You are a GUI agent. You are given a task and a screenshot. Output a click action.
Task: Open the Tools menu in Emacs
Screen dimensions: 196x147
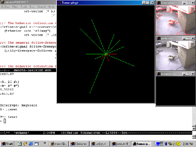point(24,7)
